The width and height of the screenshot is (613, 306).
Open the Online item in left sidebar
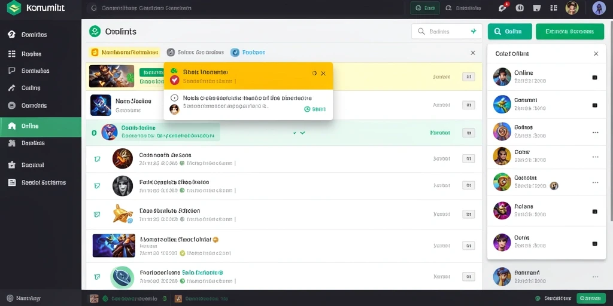tap(41, 126)
